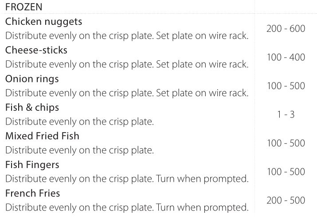Select the Onion rings heading

[32, 79]
